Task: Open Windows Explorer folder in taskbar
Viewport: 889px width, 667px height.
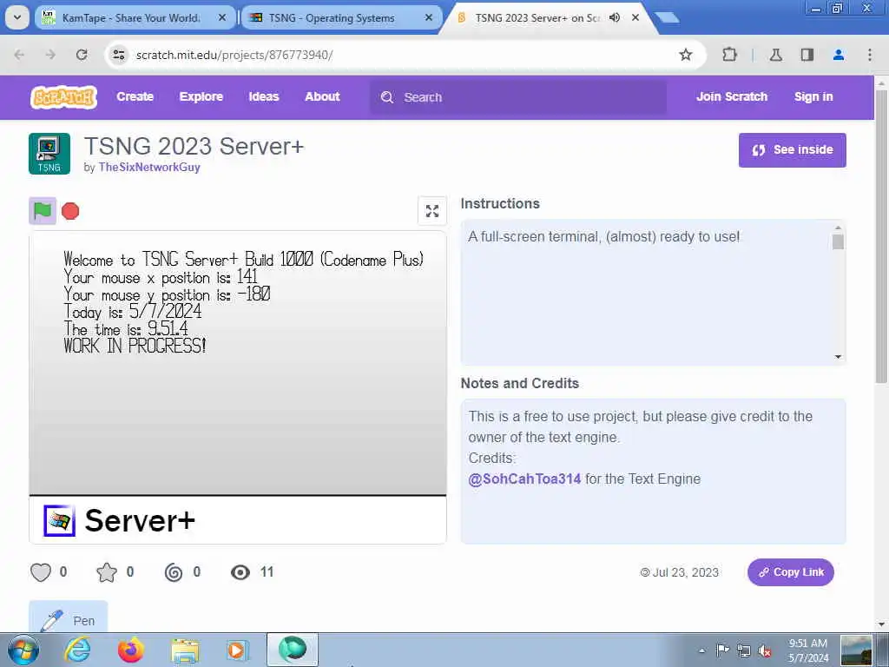Action: click(x=185, y=650)
